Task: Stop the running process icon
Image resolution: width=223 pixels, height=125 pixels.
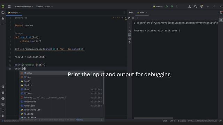Action: (x=133, y=18)
